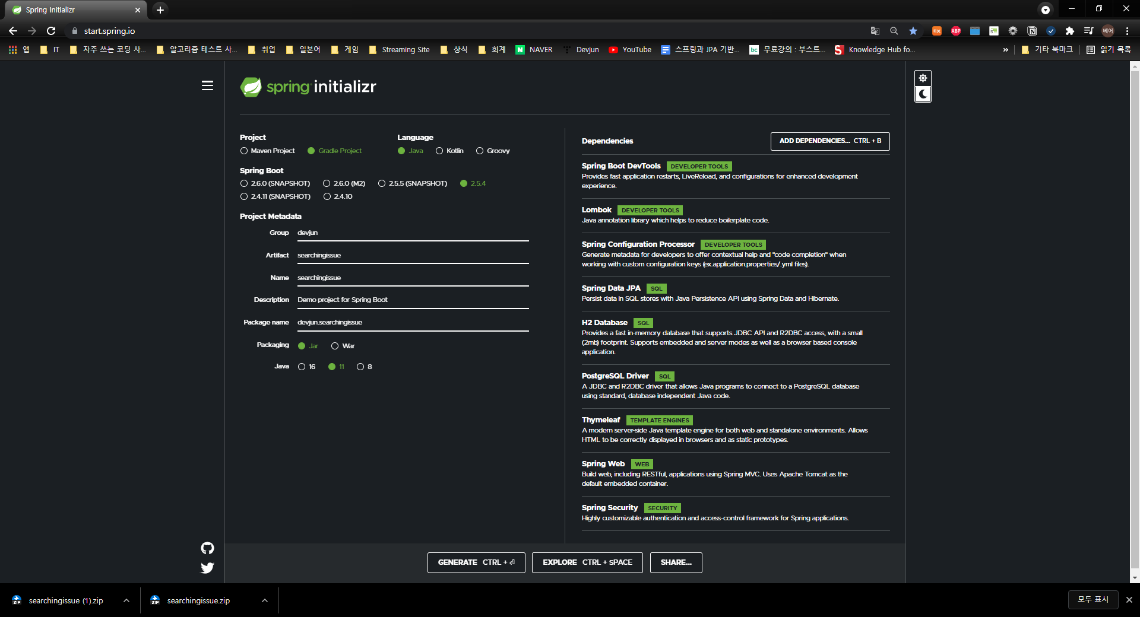The image size is (1140, 617).
Task: Open the user profile avatar
Action: coord(1108,31)
